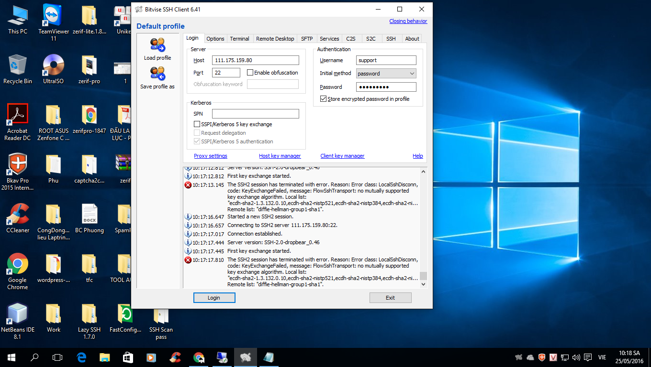This screenshot has height=367, width=651.
Task: Open CCleaner desktop shortcut
Action: click(18, 214)
